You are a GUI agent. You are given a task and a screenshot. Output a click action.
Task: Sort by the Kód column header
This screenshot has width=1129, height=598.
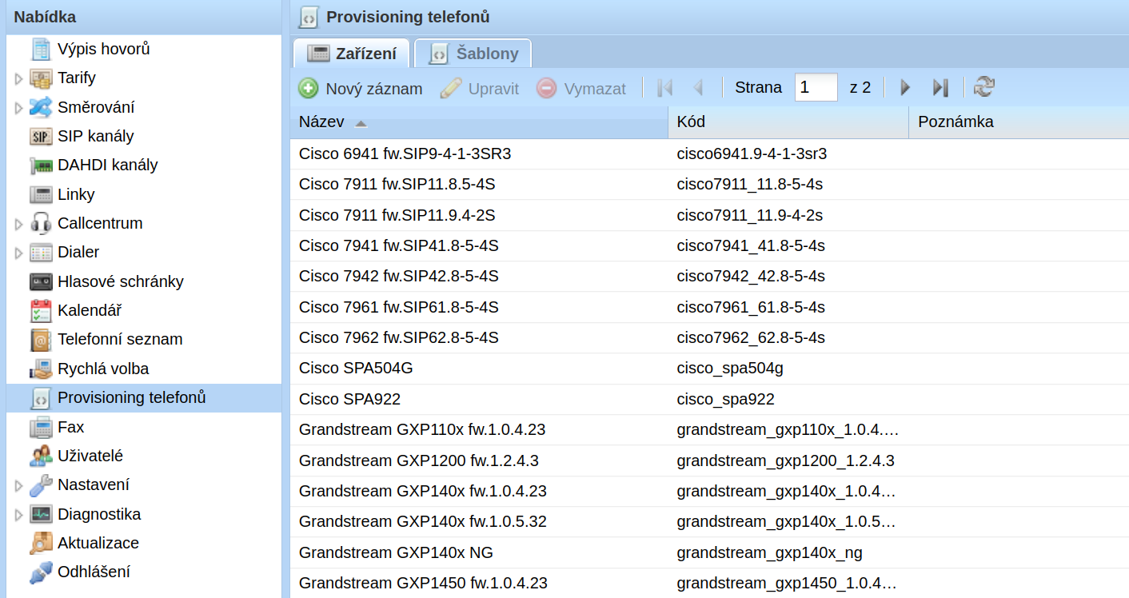tap(788, 122)
